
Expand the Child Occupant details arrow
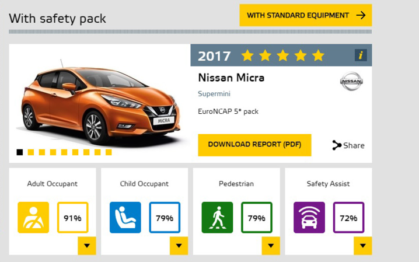(179, 246)
